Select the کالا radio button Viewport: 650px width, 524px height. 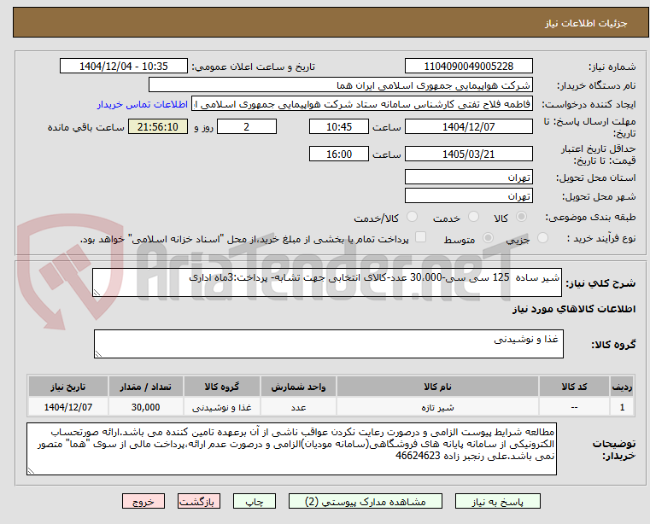[521, 216]
